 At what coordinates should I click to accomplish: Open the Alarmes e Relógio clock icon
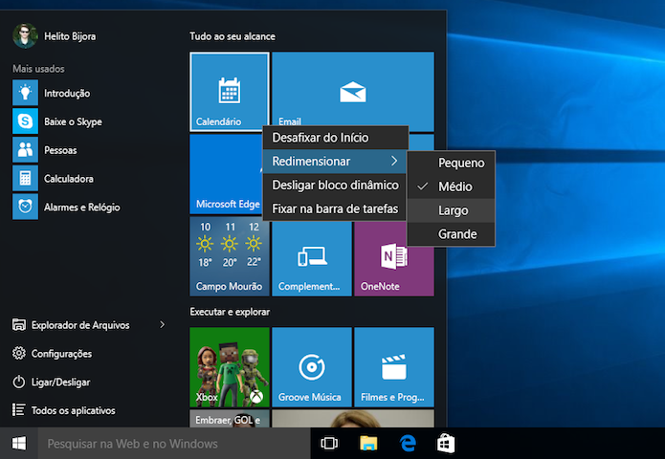point(25,207)
